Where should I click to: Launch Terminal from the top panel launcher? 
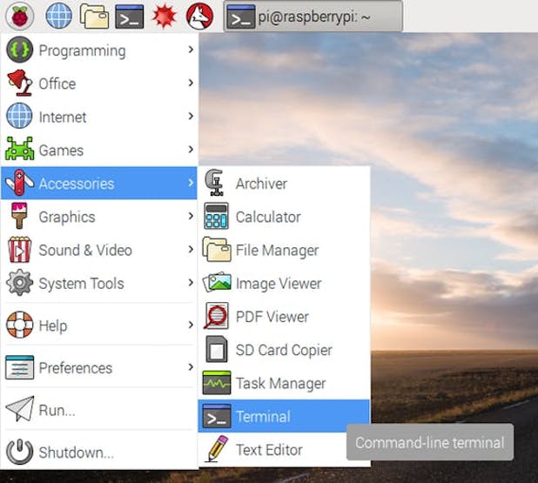coord(130,17)
